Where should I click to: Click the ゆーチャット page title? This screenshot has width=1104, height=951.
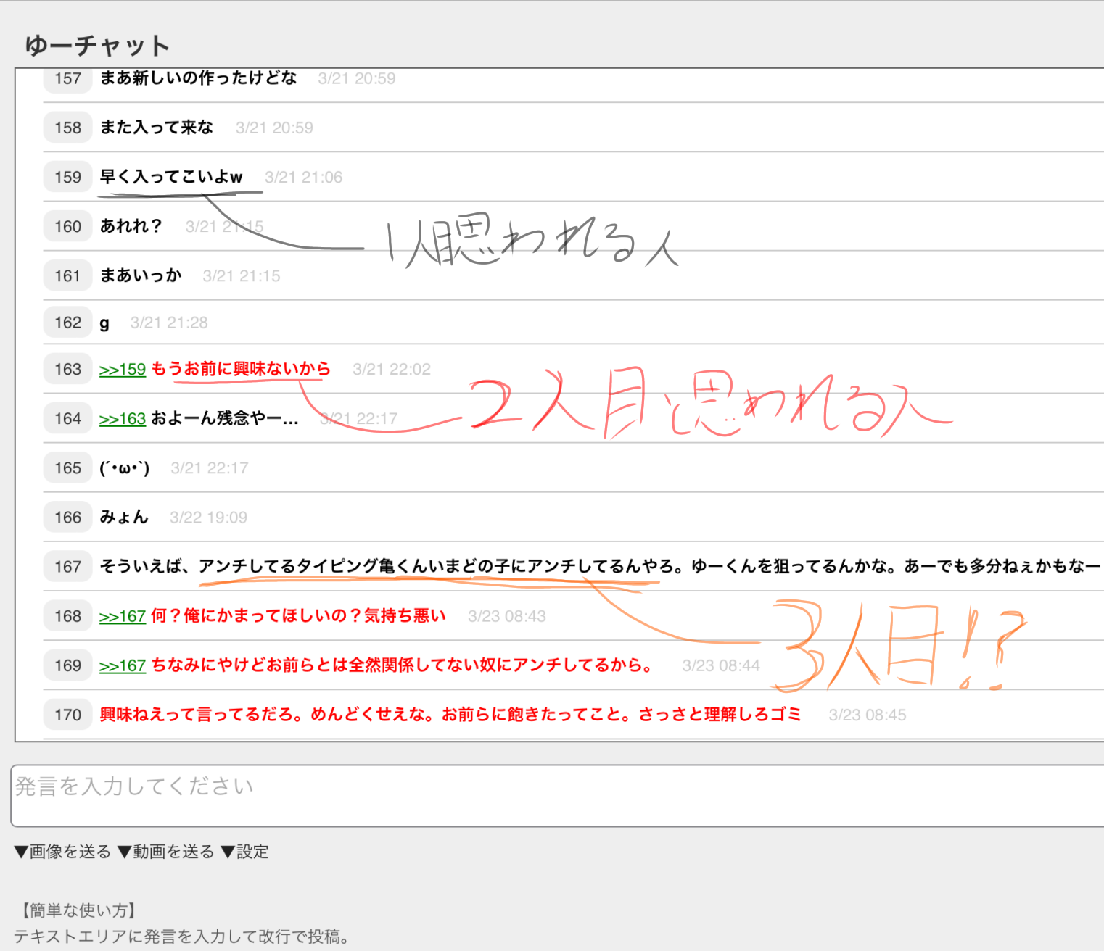(x=97, y=46)
